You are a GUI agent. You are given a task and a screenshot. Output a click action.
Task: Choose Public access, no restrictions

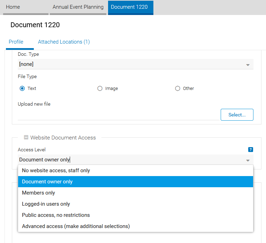[135, 215]
